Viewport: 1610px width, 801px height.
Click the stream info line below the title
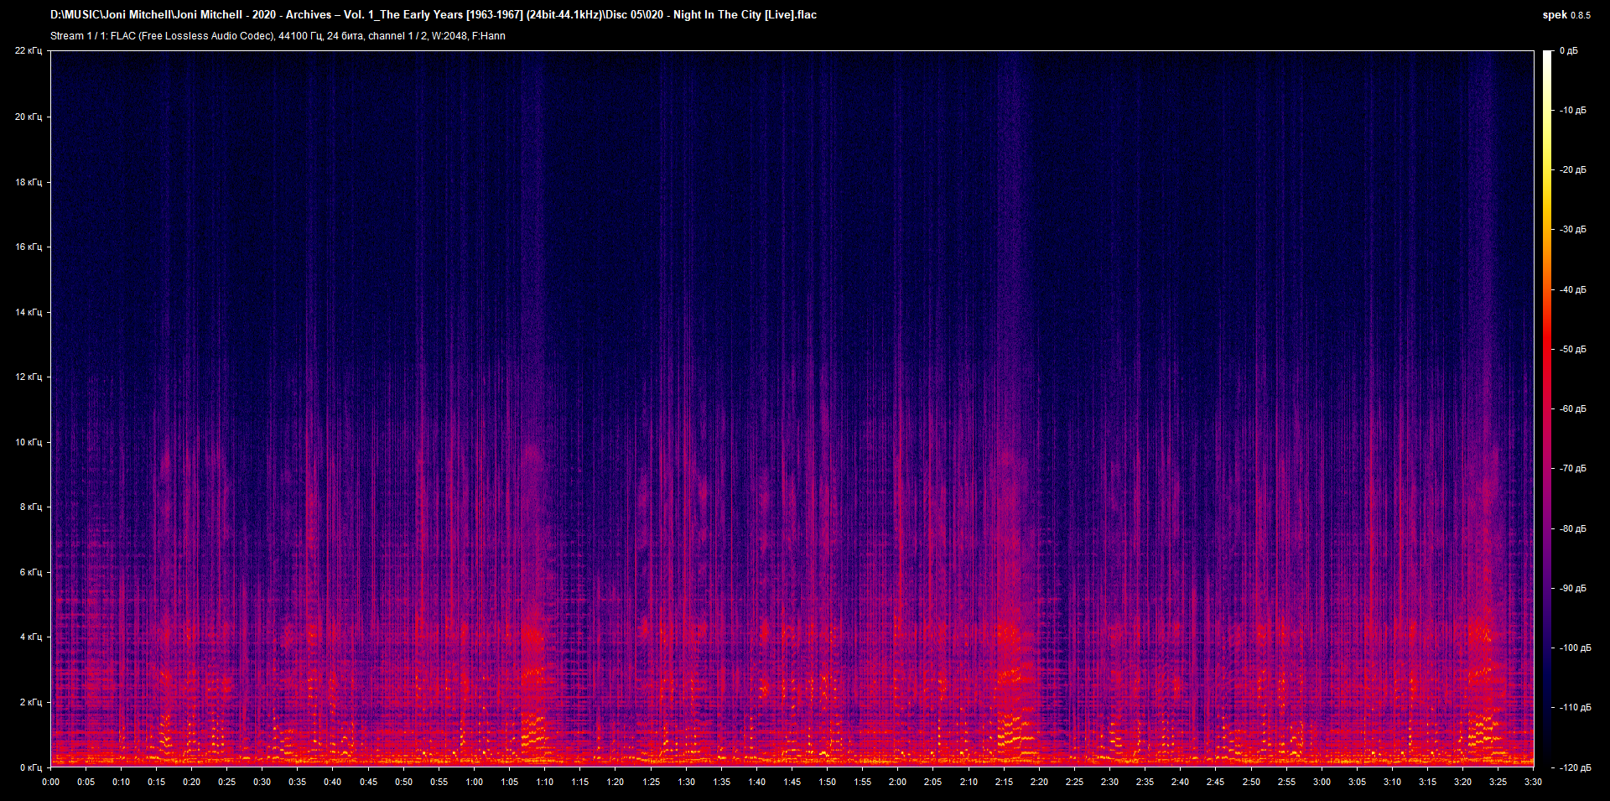pyautogui.click(x=277, y=36)
